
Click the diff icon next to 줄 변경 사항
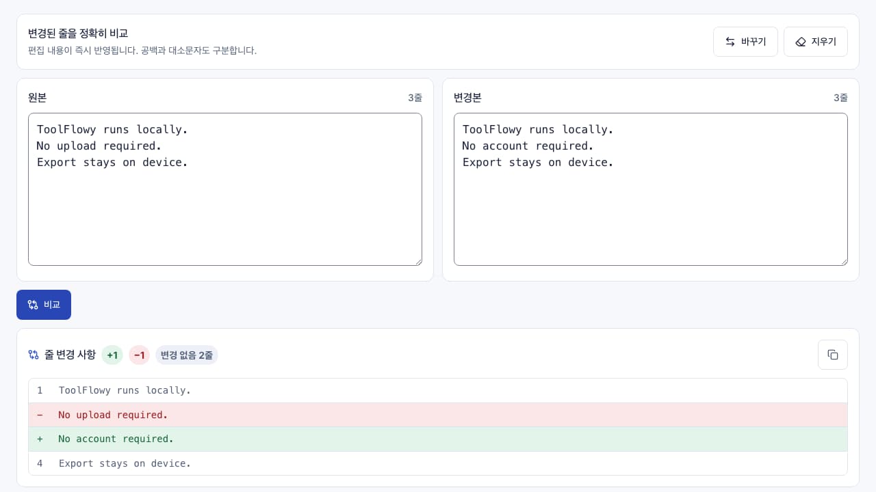point(34,355)
